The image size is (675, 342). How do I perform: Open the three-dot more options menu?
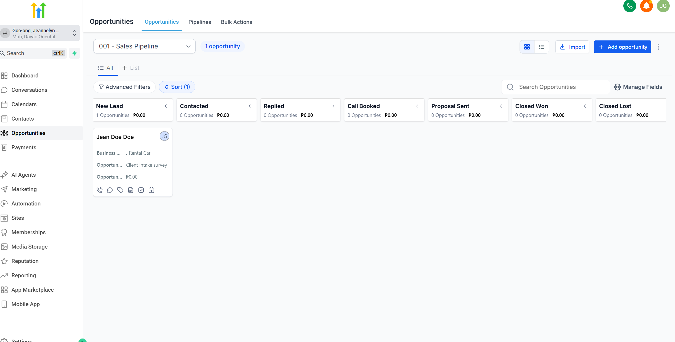click(658, 47)
